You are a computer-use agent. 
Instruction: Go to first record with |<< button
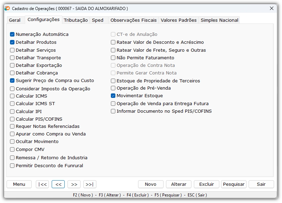point(42,184)
